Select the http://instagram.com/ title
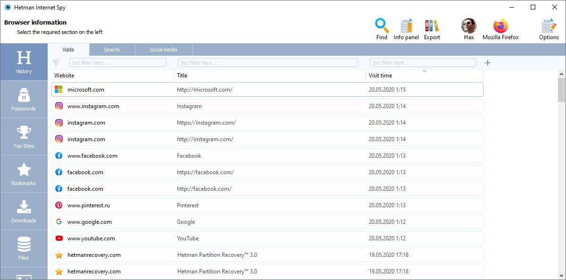Screen dimensions: 566x280 (205, 139)
